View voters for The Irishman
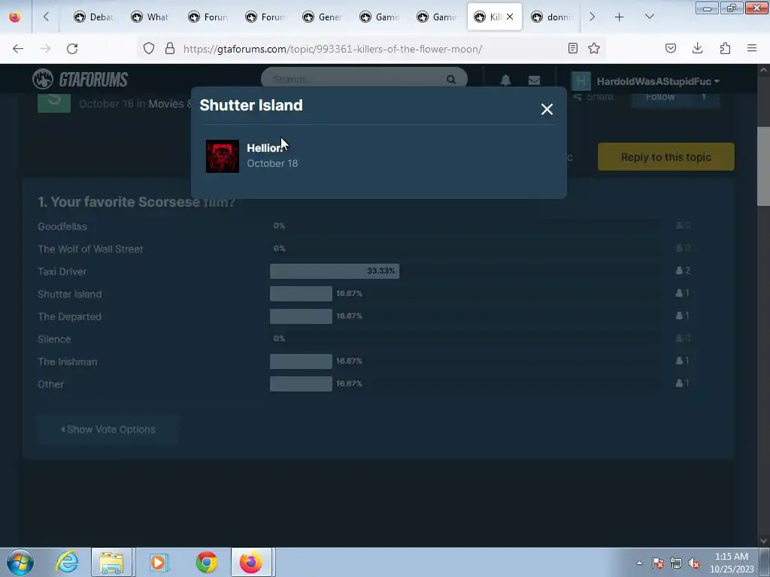The width and height of the screenshot is (770, 577). 683,361
